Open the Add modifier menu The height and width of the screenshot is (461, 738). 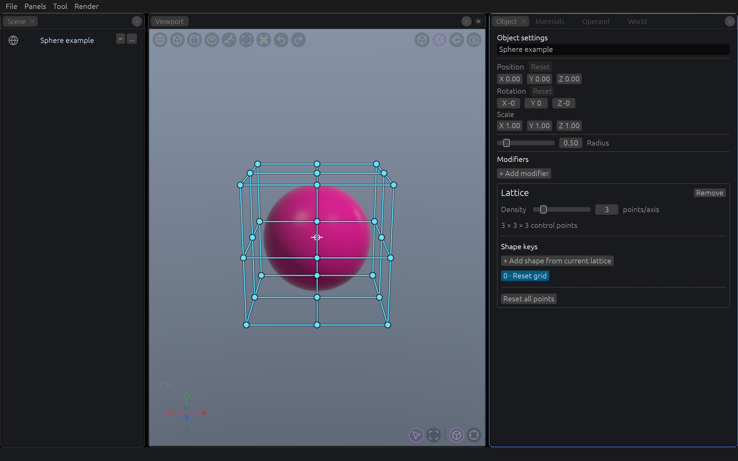click(x=524, y=173)
